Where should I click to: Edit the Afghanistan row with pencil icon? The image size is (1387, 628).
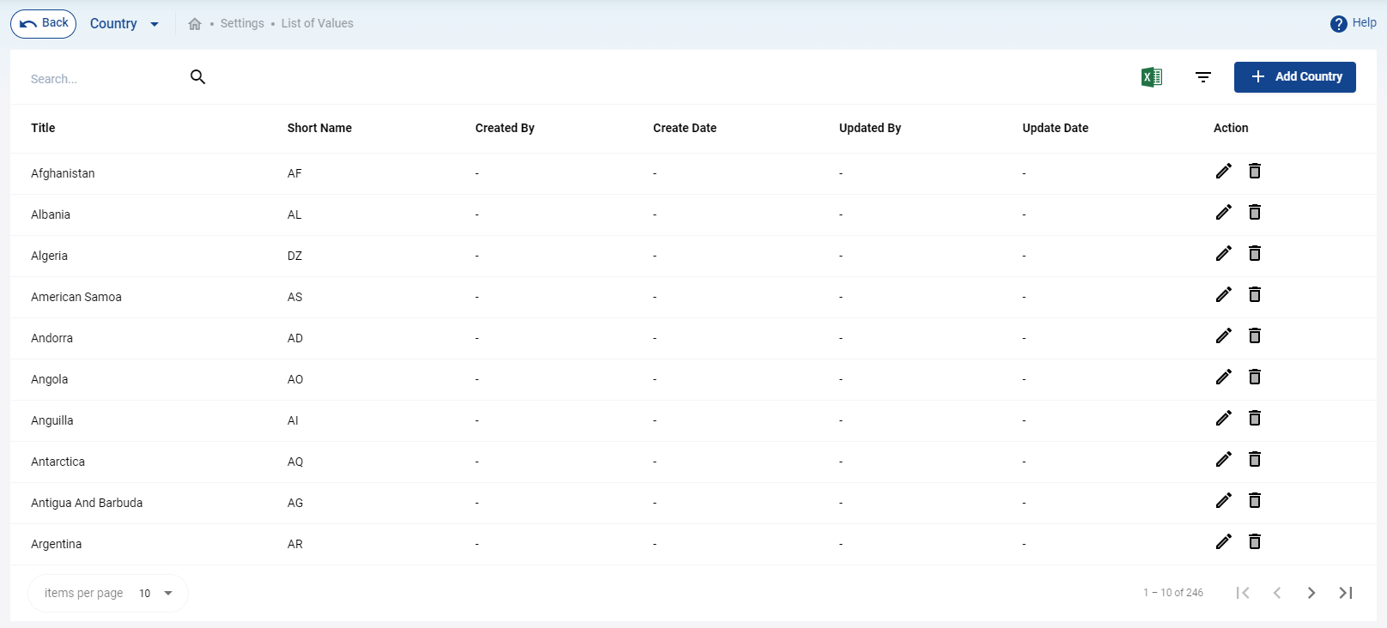tap(1224, 171)
